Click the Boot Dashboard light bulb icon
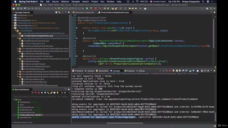 point(58,93)
